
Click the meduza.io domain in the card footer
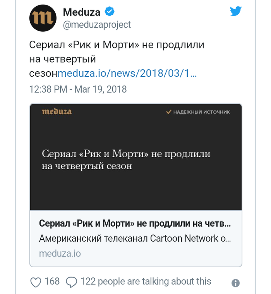tap(60, 253)
